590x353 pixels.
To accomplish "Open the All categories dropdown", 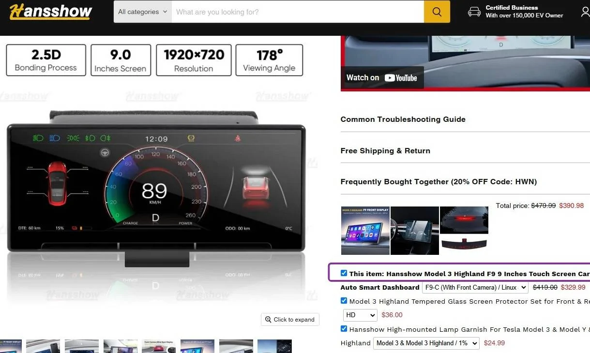I will tap(143, 12).
